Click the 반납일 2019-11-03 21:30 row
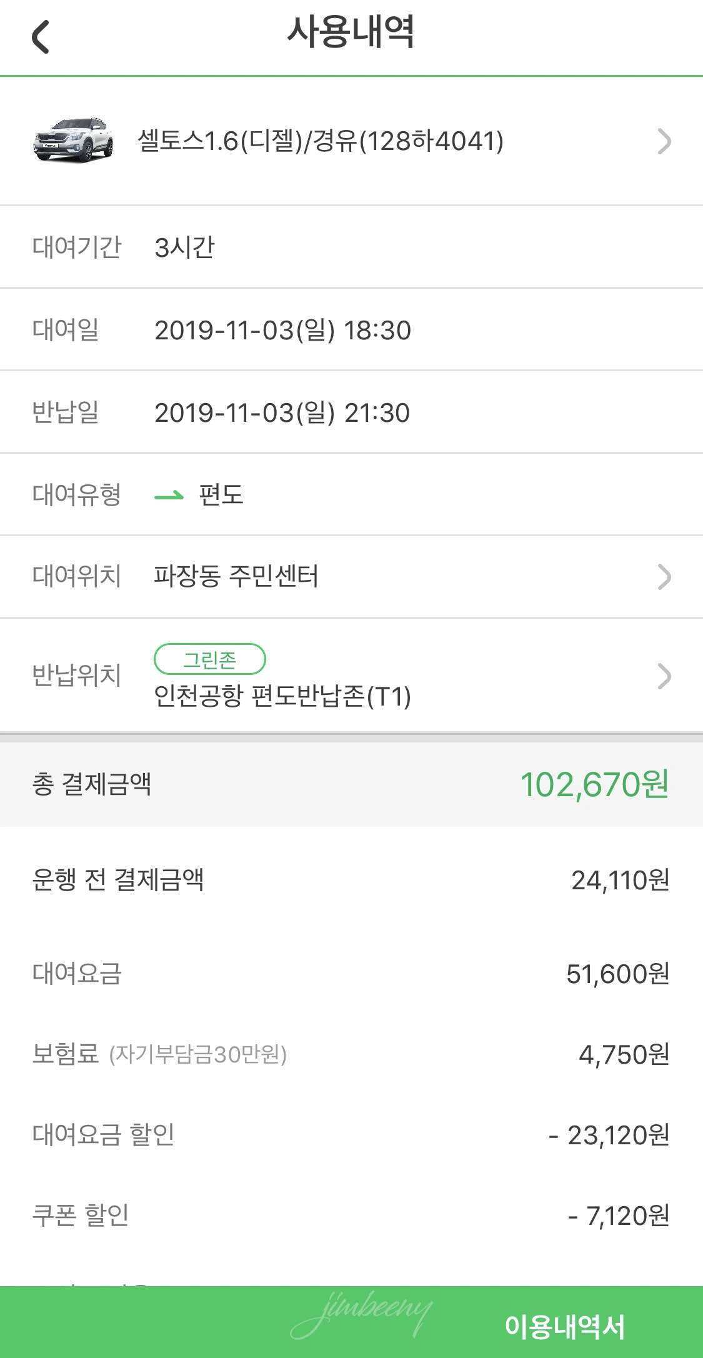 pyautogui.click(x=351, y=412)
